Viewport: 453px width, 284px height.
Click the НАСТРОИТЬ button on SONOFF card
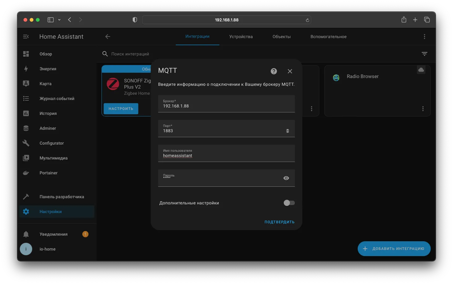pyautogui.click(x=121, y=109)
